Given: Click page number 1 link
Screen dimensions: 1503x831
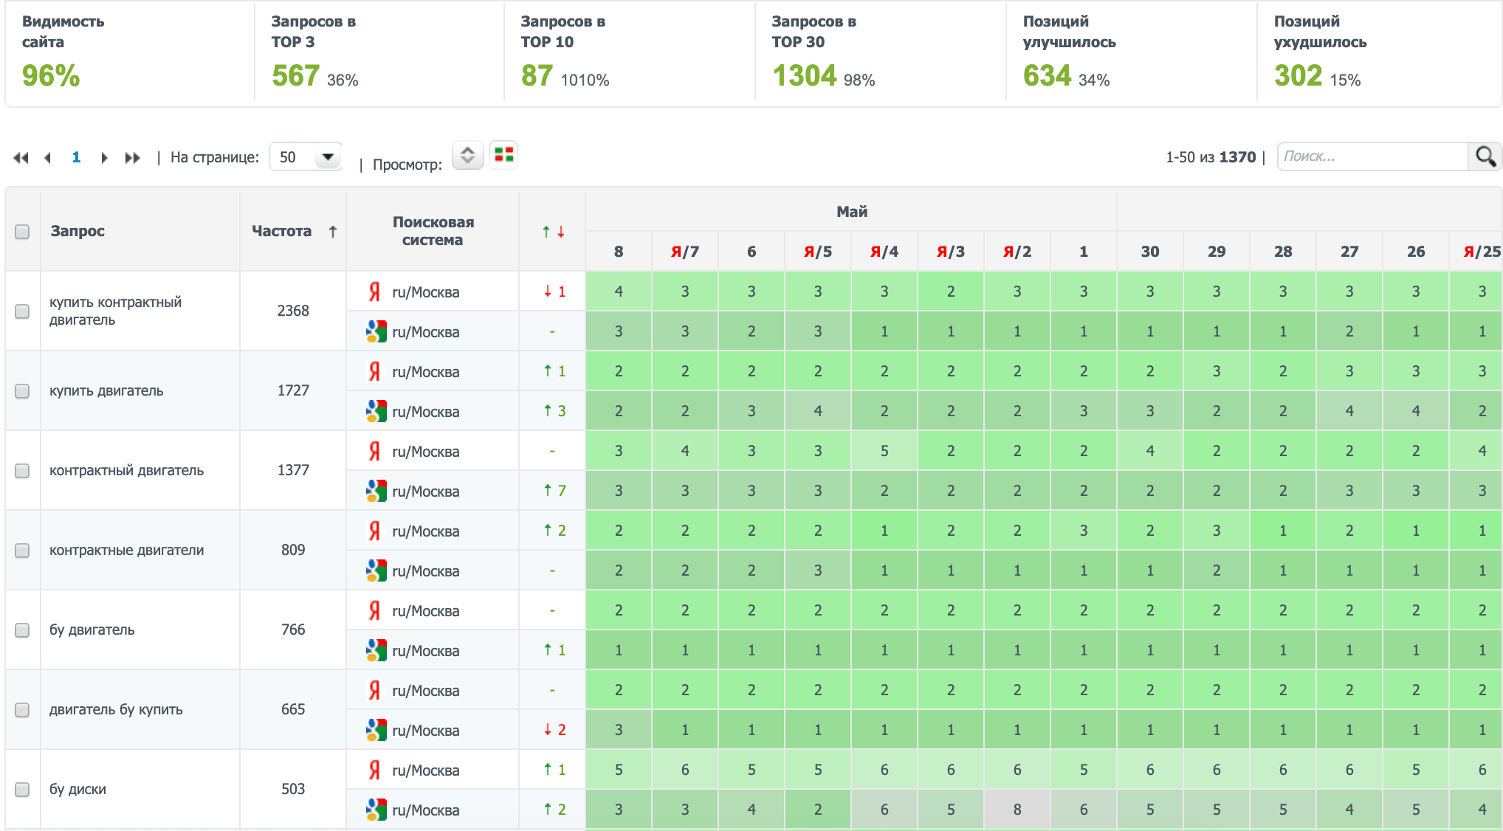Looking at the screenshot, I should tap(76, 157).
